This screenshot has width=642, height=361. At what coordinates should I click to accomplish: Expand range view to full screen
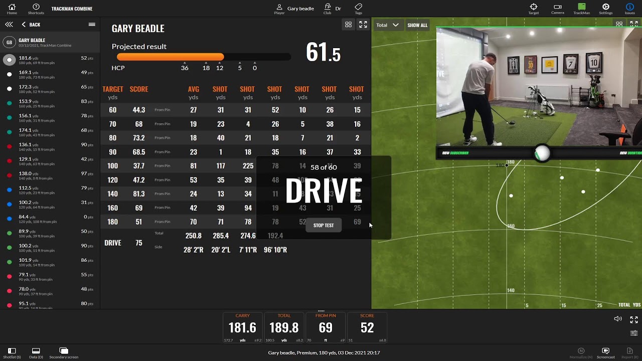coord(634,24)
